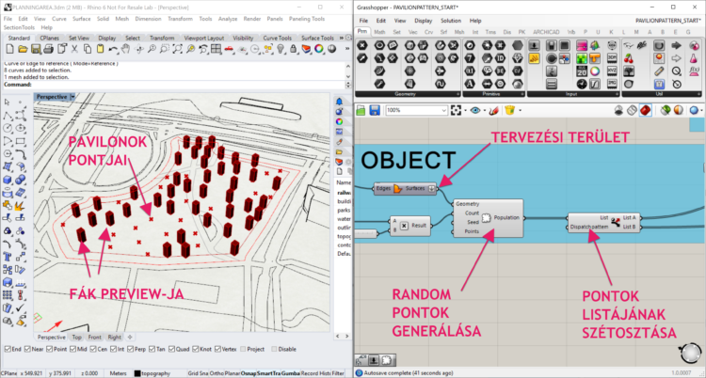This screenshot has width=706, height=378.
Task: Toggle the Project osnap checkbox
Action: (243, 348)
